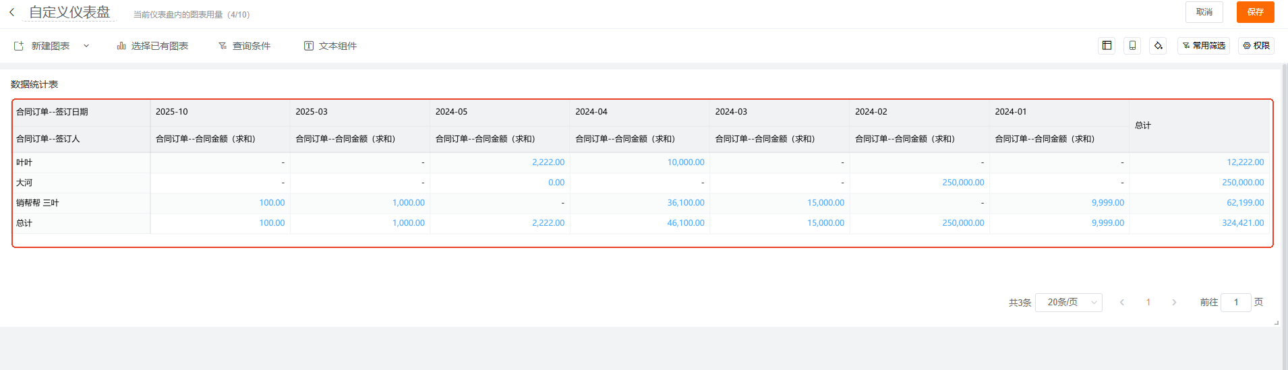Screen dimensions: 1288x370
Task: Click the 324,421.00 grand total value
Action: tap(1242, 223)
